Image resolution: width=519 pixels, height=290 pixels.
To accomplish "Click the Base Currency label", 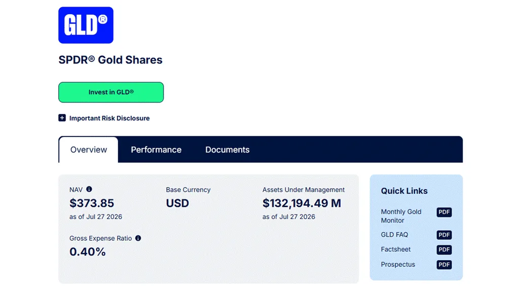I will tap(188, 190).
